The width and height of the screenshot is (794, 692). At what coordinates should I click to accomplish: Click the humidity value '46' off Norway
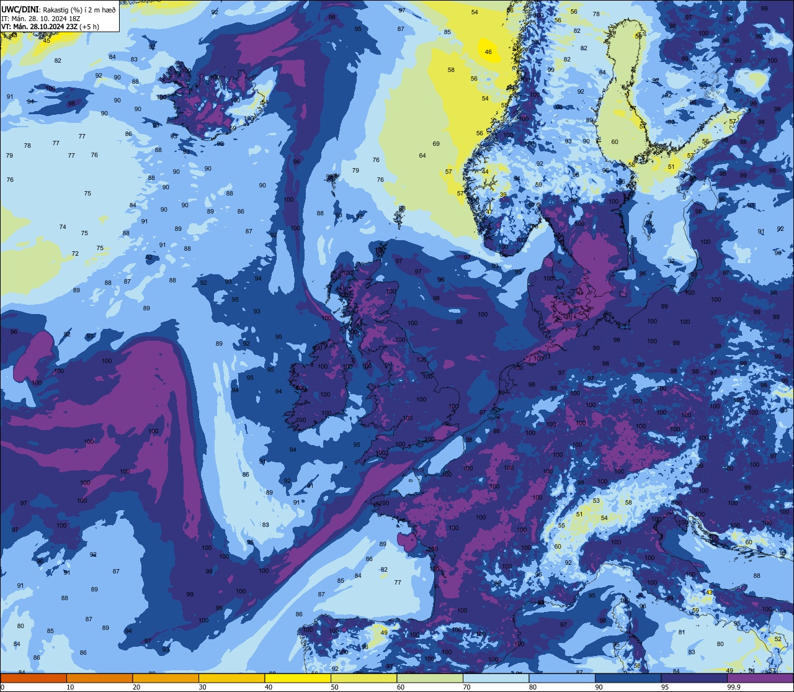pos(488,52)
